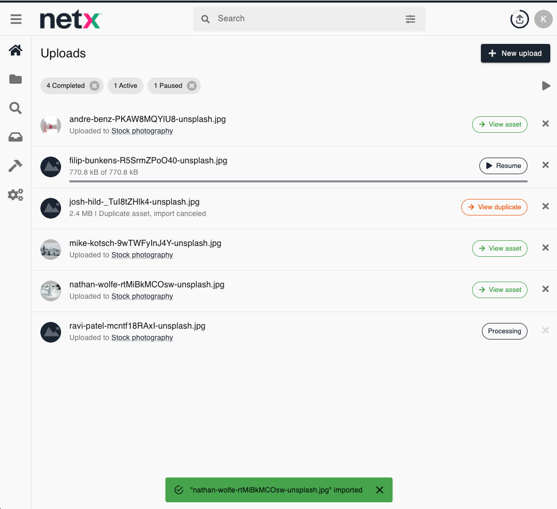Viewport: 557px width, 509px height.
Task: Toggle the '1 Active' filter chip
Action: pyautogui.click(x=125, y=86)
